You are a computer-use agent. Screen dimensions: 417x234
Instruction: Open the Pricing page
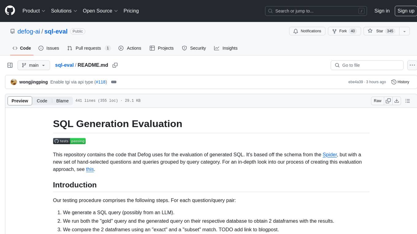point(131,11)
